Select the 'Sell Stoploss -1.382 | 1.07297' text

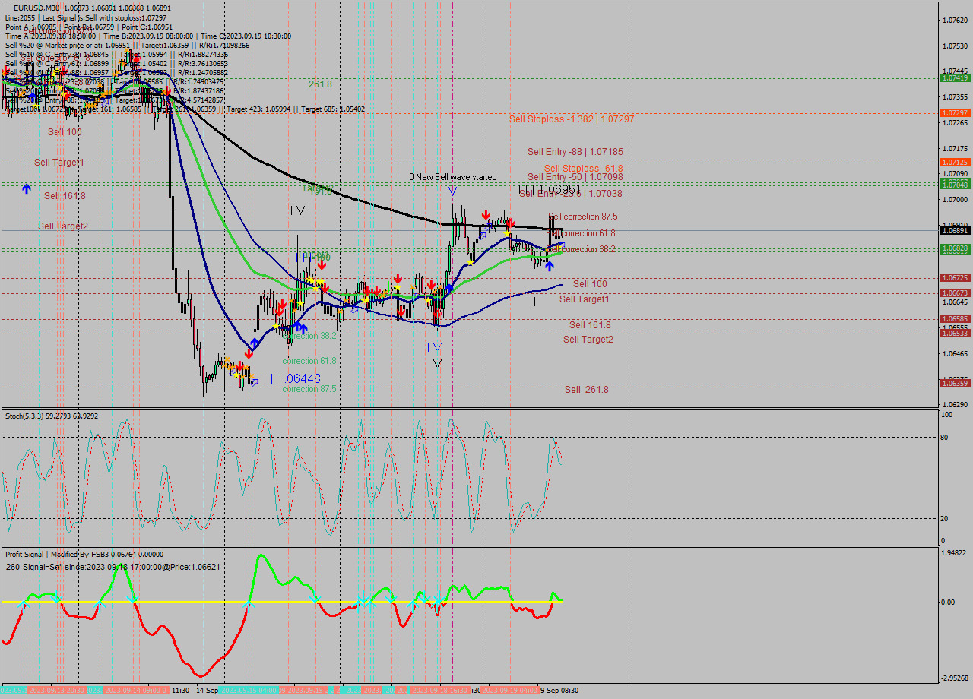(x=572, y=119)
